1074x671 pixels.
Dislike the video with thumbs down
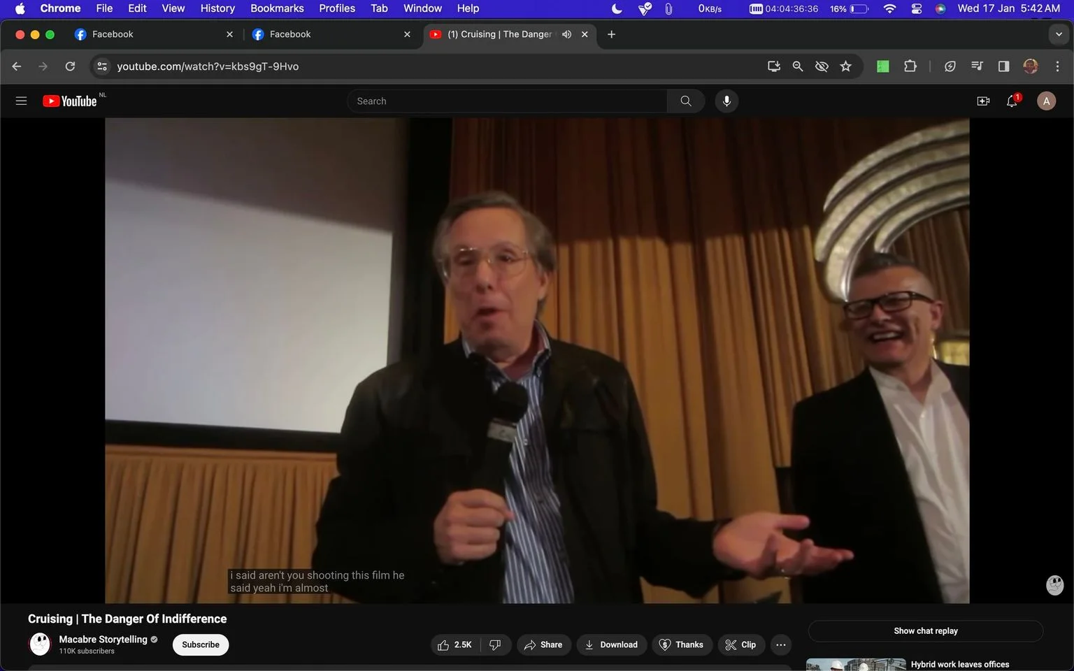point(495,644)
